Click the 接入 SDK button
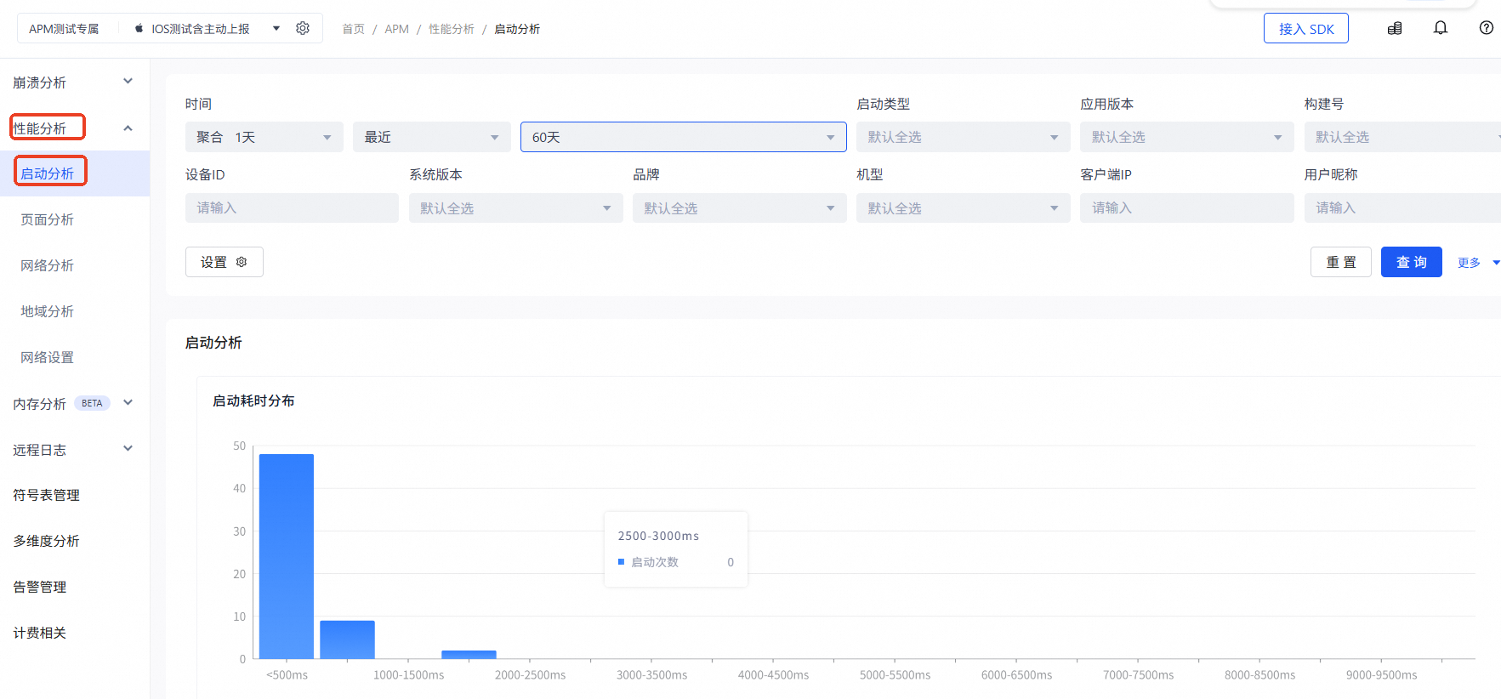 (1305, 29)
